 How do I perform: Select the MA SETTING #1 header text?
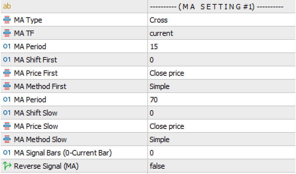pos(217,7)
